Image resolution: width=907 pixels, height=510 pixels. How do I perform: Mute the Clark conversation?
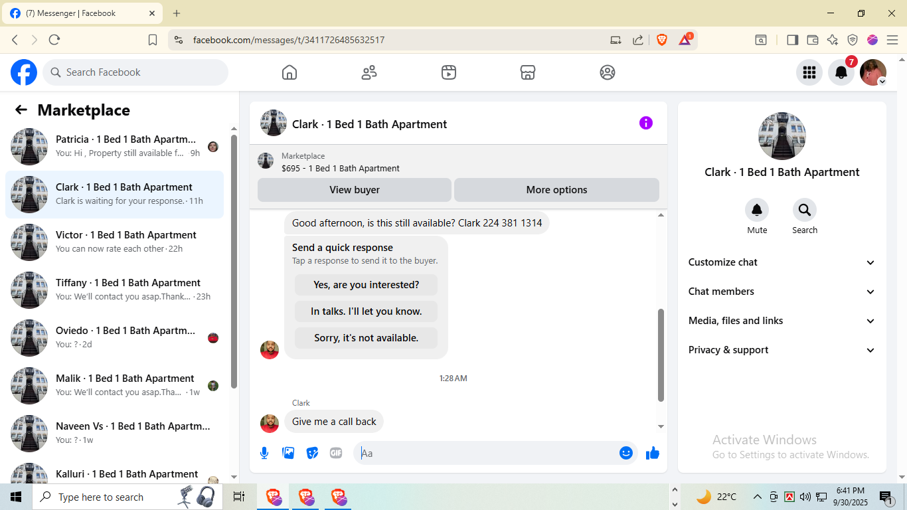(757, 211)
